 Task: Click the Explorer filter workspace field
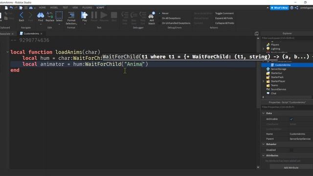[287, 38]
